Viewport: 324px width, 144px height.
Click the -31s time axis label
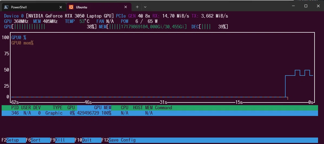[x=163, y=102]
